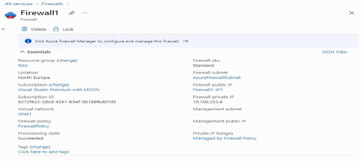Open JSON View
This screenshot has width=361, height=161.
[334, 52]
